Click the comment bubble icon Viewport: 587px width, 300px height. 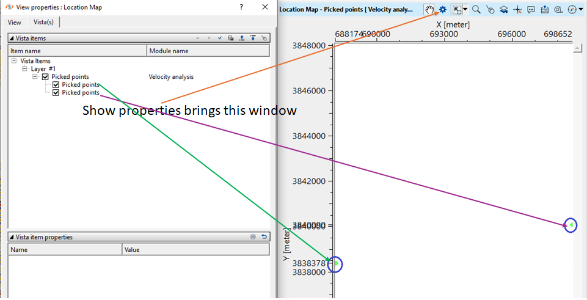tap(531, 10)
